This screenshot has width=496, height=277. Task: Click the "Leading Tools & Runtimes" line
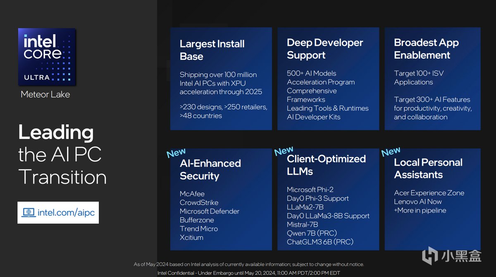(327, 108)
